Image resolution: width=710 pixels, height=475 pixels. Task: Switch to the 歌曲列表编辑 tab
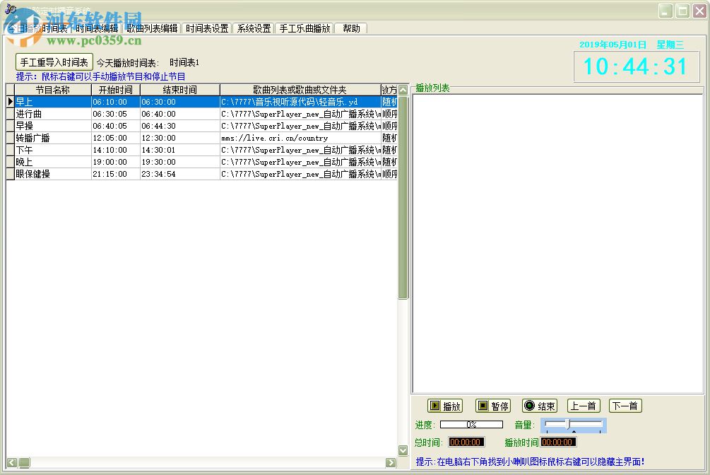point(152,28)
